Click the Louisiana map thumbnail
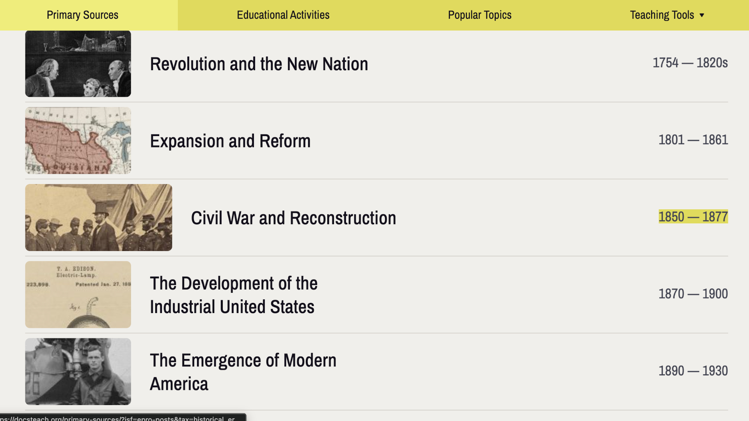 [x=78, y=140]
